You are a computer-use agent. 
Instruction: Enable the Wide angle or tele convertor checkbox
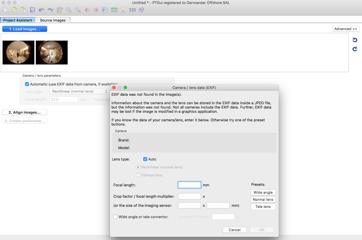coord(115,217)
